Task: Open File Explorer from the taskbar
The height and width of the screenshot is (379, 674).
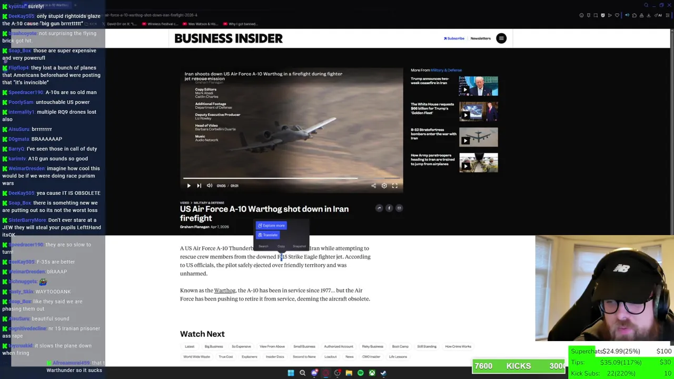Action: [x=349, y=373]
